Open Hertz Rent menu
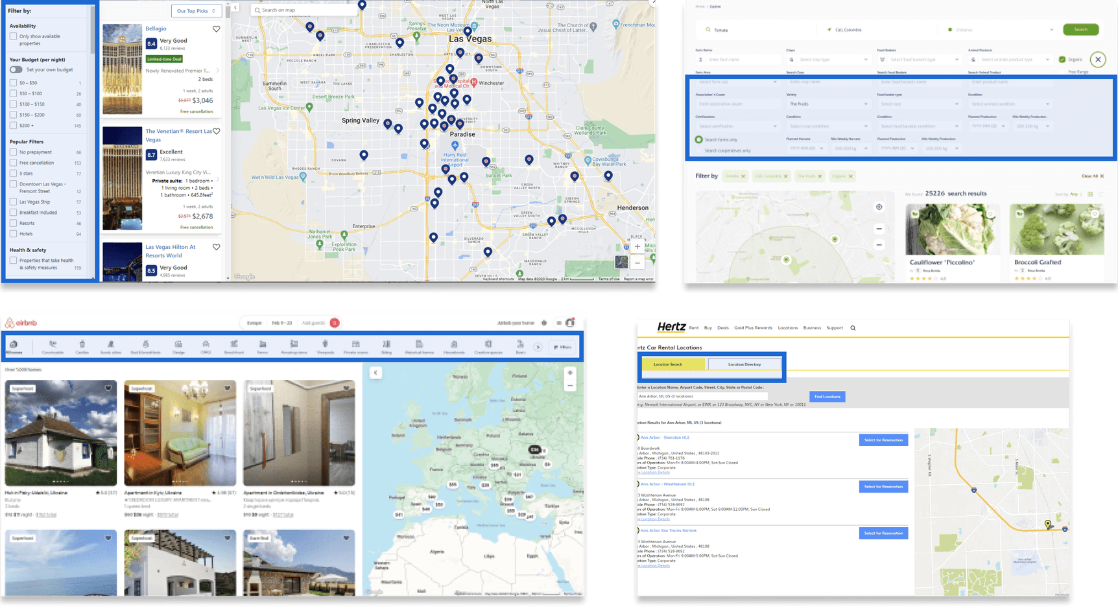Screen dimensions: 1118x608 (x=694, y=328)
